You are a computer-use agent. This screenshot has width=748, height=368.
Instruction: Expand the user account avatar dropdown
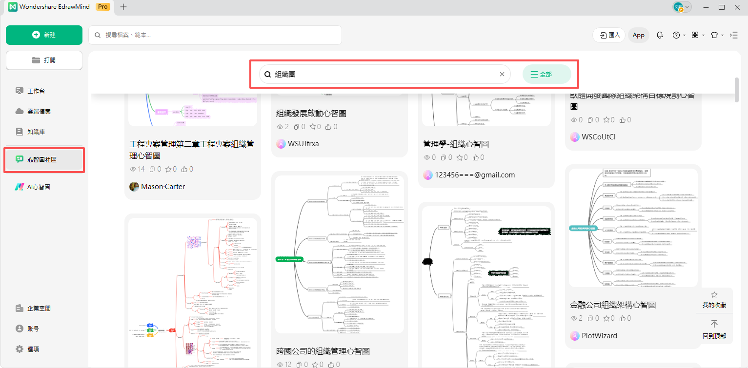click(682, 7)
